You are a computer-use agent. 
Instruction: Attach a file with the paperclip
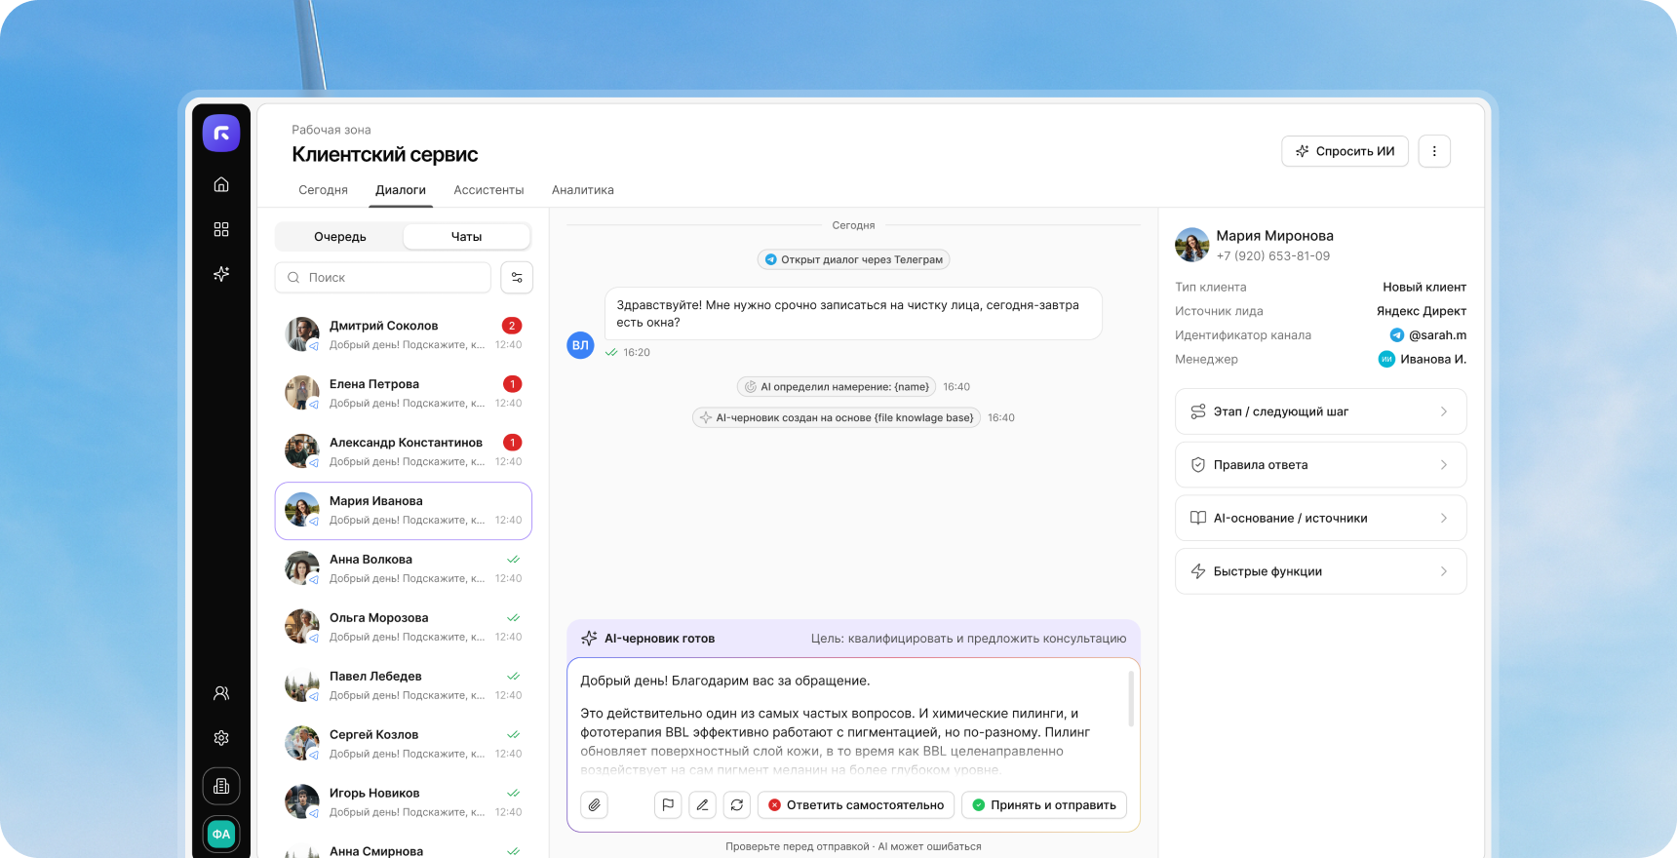pos(595,805)
